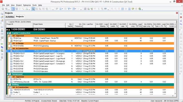
Task: Click QA-SQ01 - Logic Missing column header
Action: point(102,25)
